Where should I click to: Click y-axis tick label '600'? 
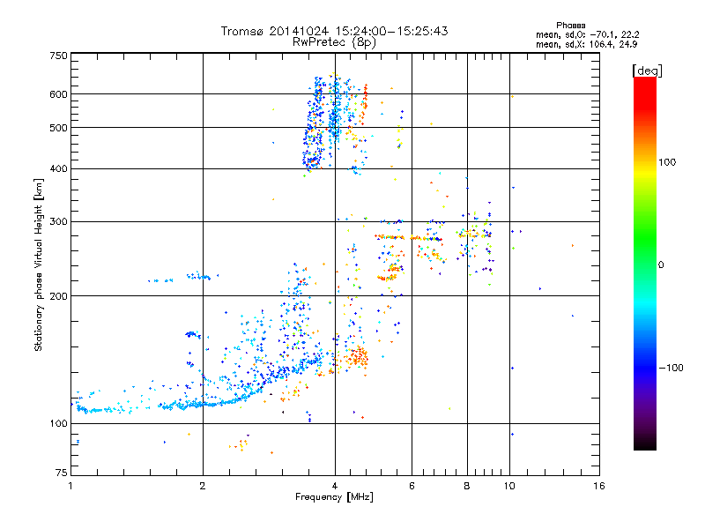click(58, 94)
